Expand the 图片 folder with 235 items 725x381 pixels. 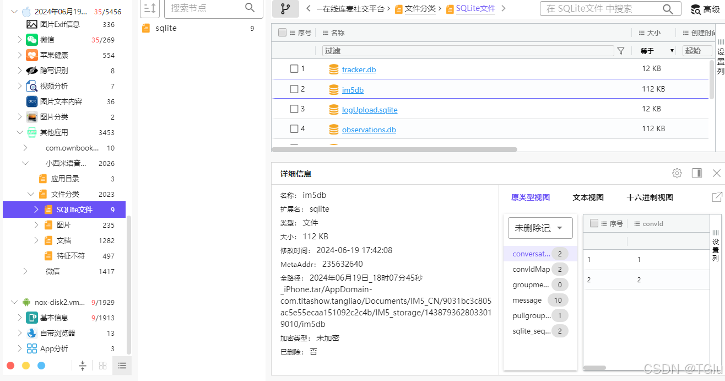[x=36, y=225]
